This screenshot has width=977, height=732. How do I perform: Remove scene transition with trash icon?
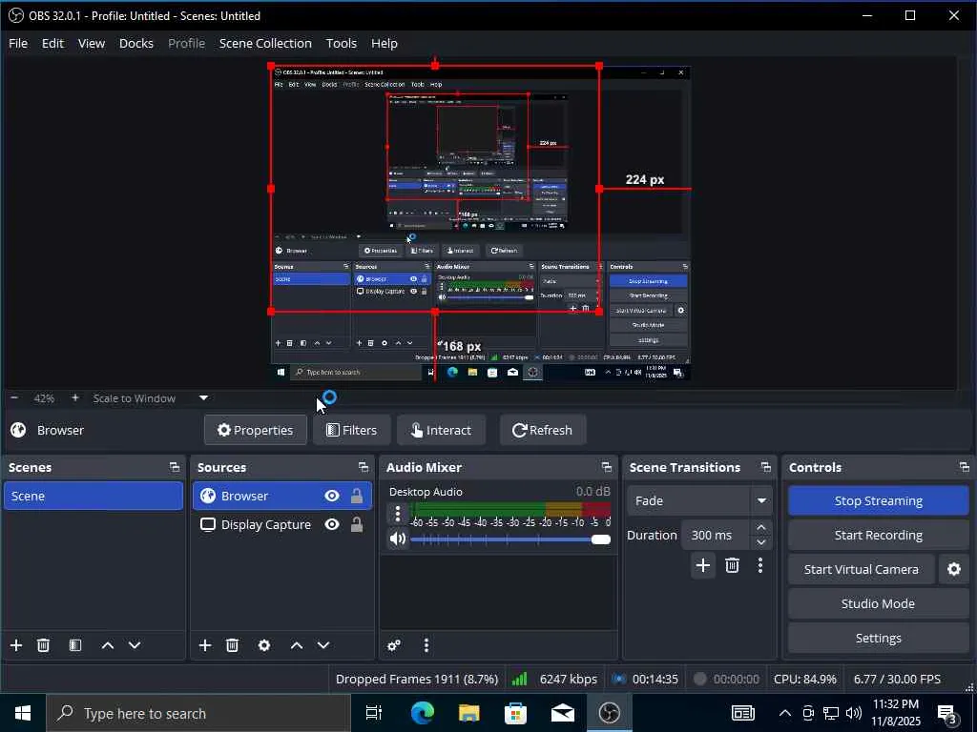click(732, 565)
